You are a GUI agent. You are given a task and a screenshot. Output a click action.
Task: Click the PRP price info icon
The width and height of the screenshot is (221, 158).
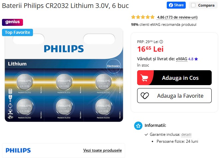pyautogui.click(x=161, y=42)
